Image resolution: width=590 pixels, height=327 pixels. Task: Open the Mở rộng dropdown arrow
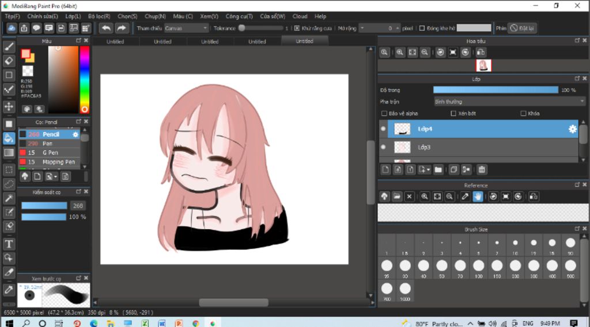[362, 28]
